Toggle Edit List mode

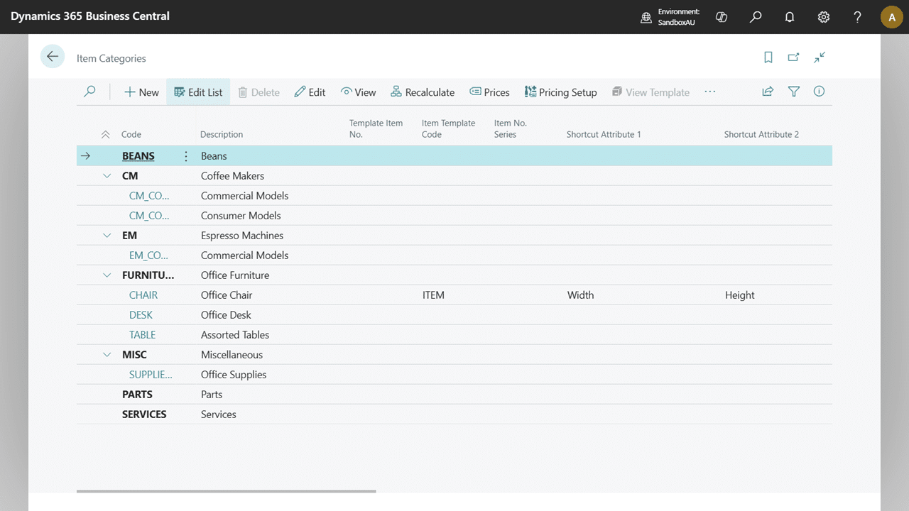tap(198, 92)
